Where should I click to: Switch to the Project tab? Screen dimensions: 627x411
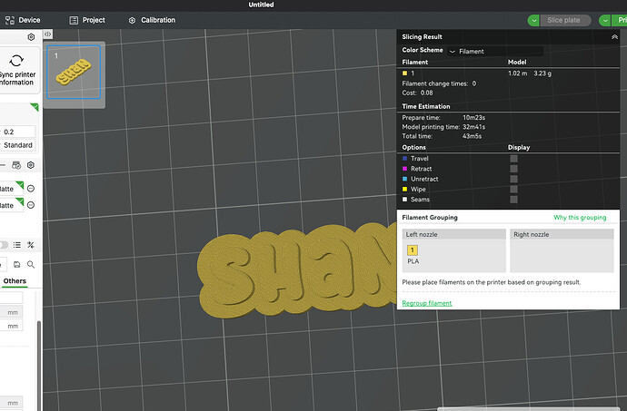click(x=86, y=20)
